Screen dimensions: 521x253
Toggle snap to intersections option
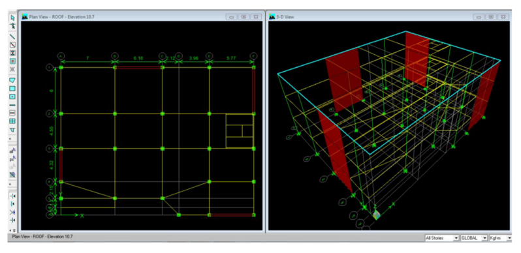[x=12, y=212]
